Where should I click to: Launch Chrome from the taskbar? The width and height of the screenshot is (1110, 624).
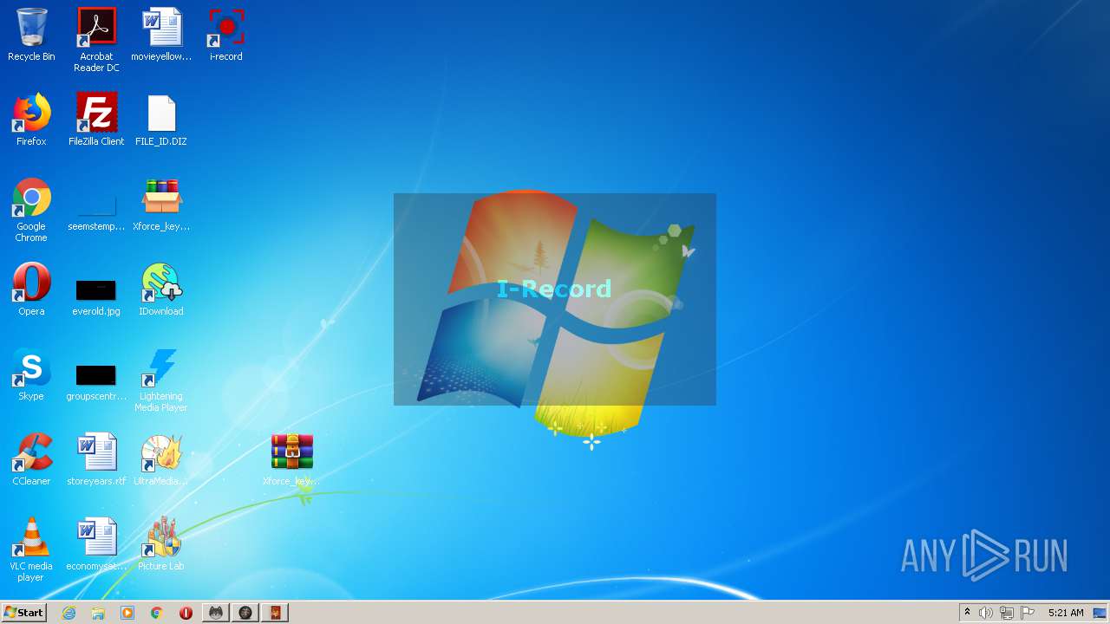point(157,613)
